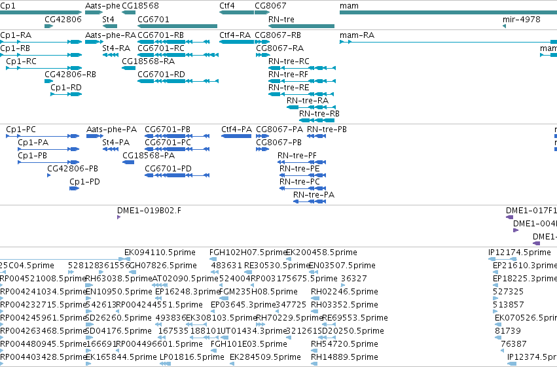Select the CG8067-PA protein feature
This screenshot has width=557, height=367.
(262, 136)
